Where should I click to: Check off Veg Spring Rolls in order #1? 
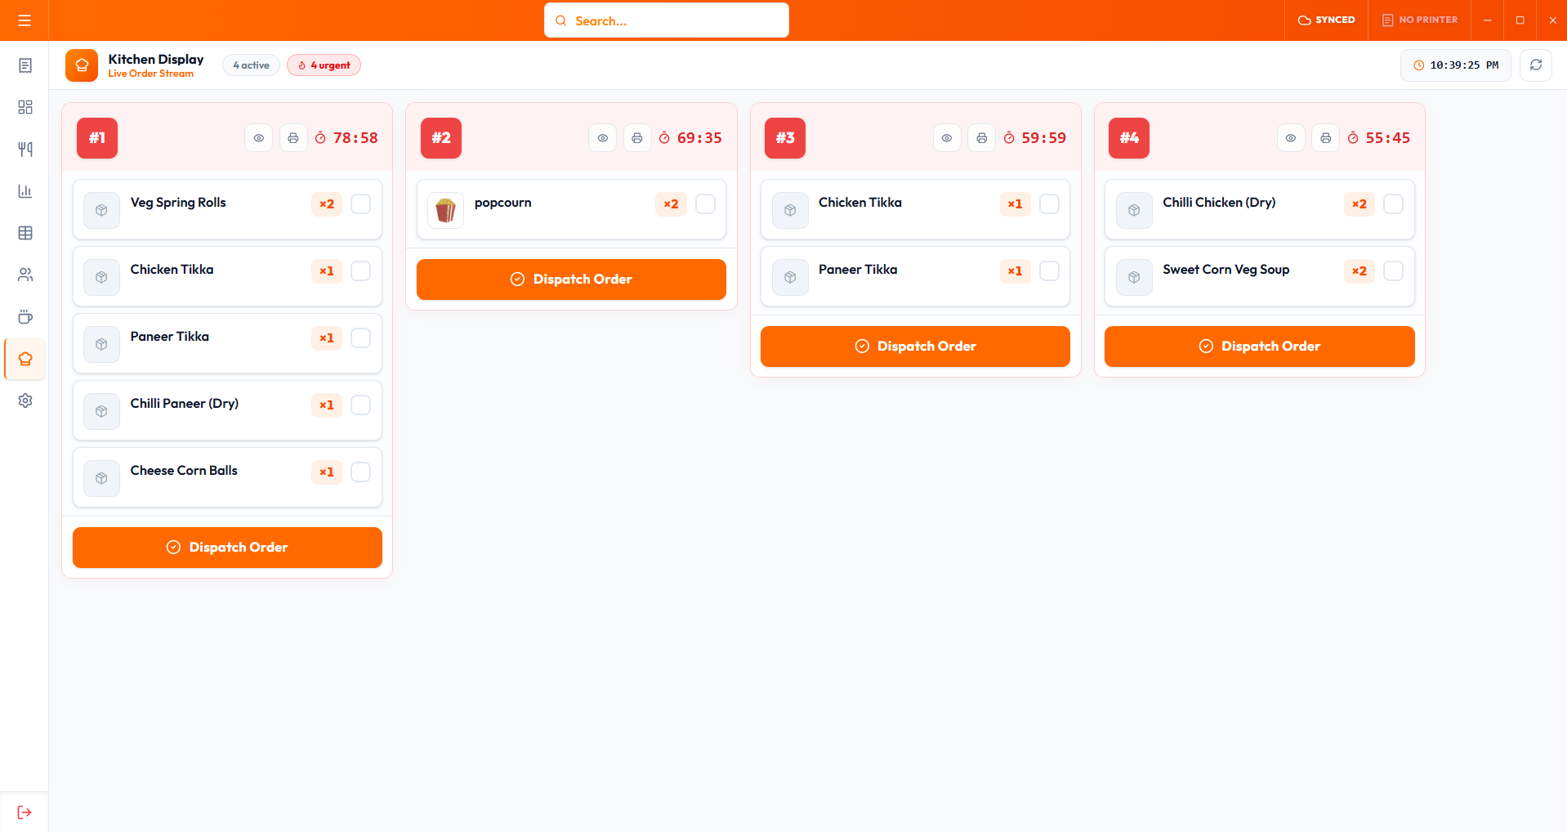coord(360,204)
